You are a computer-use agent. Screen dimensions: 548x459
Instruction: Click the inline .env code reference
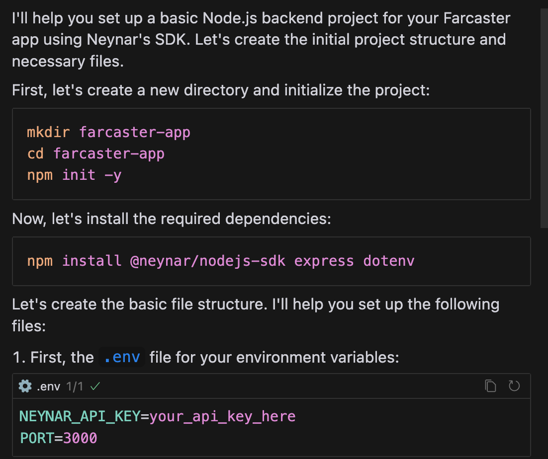(122, 357)
